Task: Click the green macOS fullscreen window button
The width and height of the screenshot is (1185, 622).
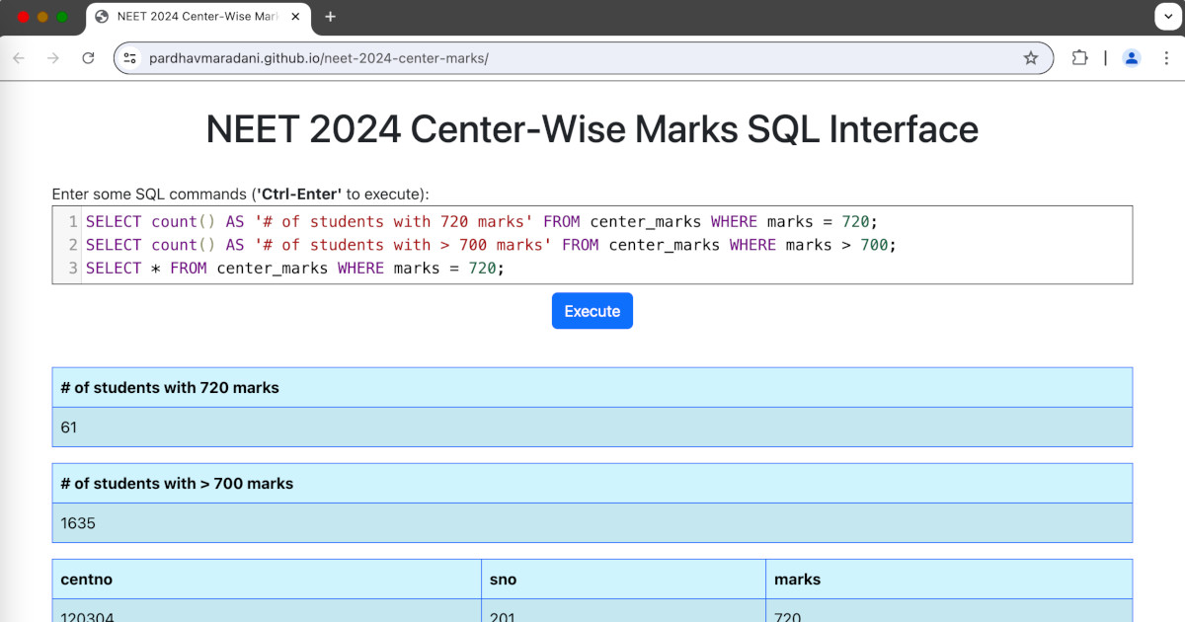Action: click(62, 17)
